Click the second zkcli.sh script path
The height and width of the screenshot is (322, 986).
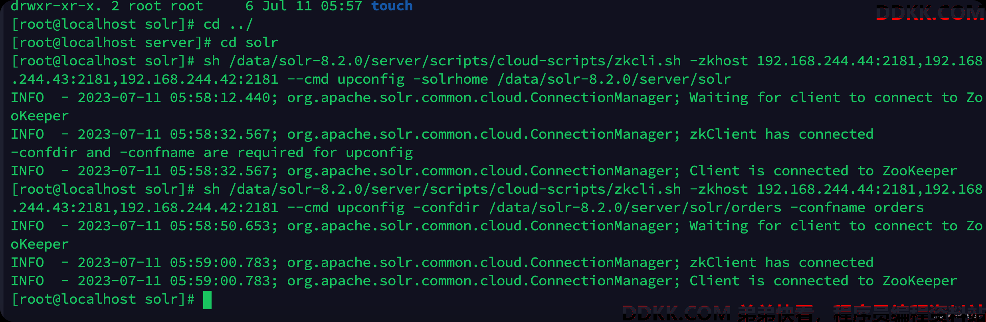(455, 189)
